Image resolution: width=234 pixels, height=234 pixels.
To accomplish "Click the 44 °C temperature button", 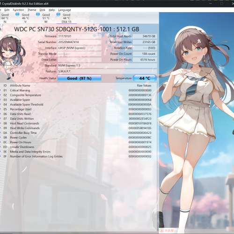I will coord(145,78).
